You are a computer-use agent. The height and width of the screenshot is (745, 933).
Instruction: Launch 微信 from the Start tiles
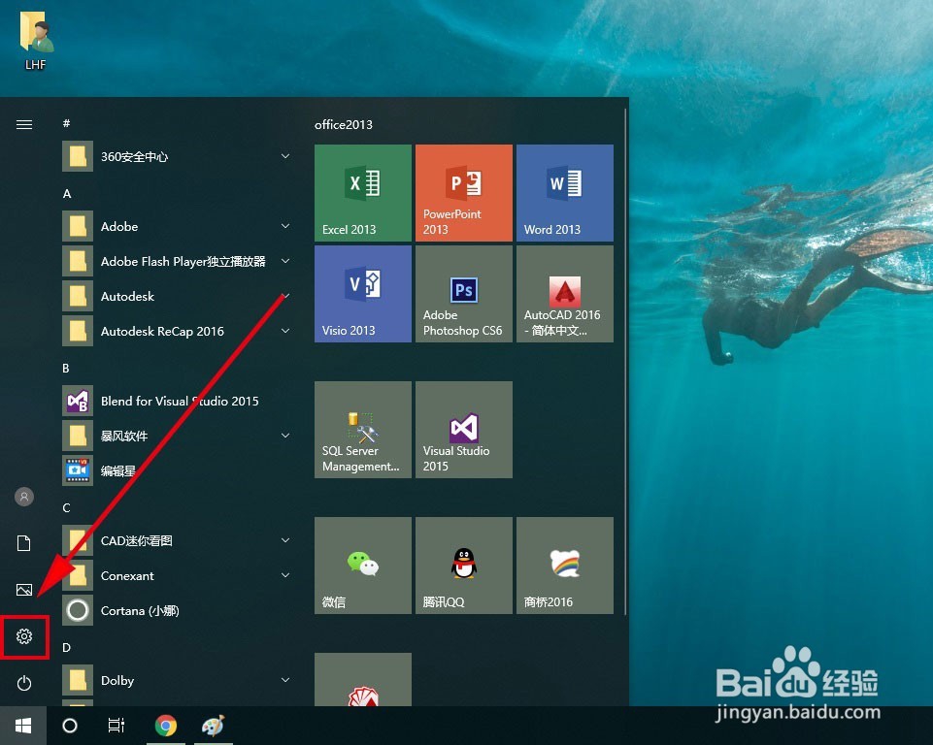tap(362, 565)
